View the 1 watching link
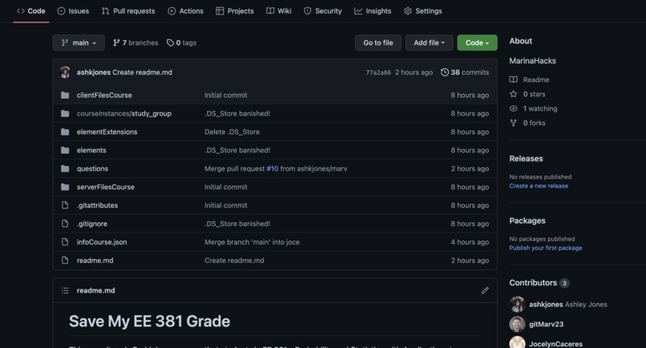Image resolution: width=646 pixels, height=348 pixels. (540, 109)
